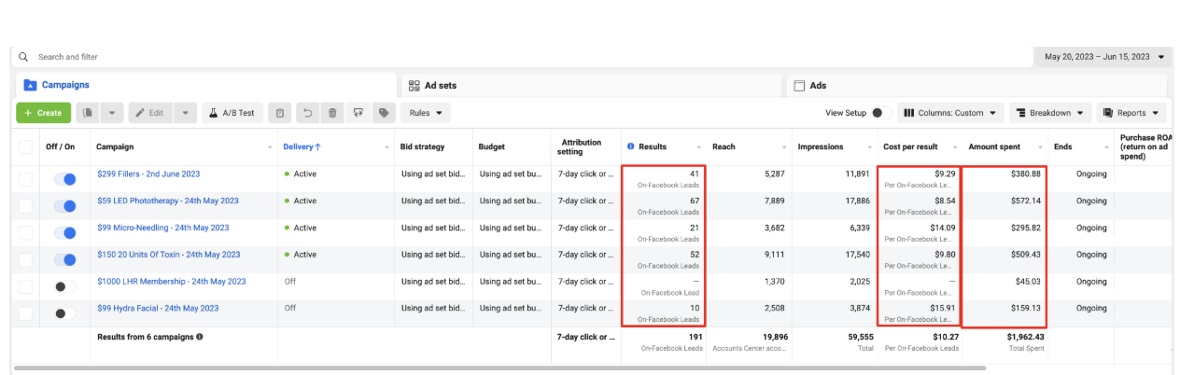Click the search magnifier icon
1180x375 pixels.
click(x=23, y=57)
